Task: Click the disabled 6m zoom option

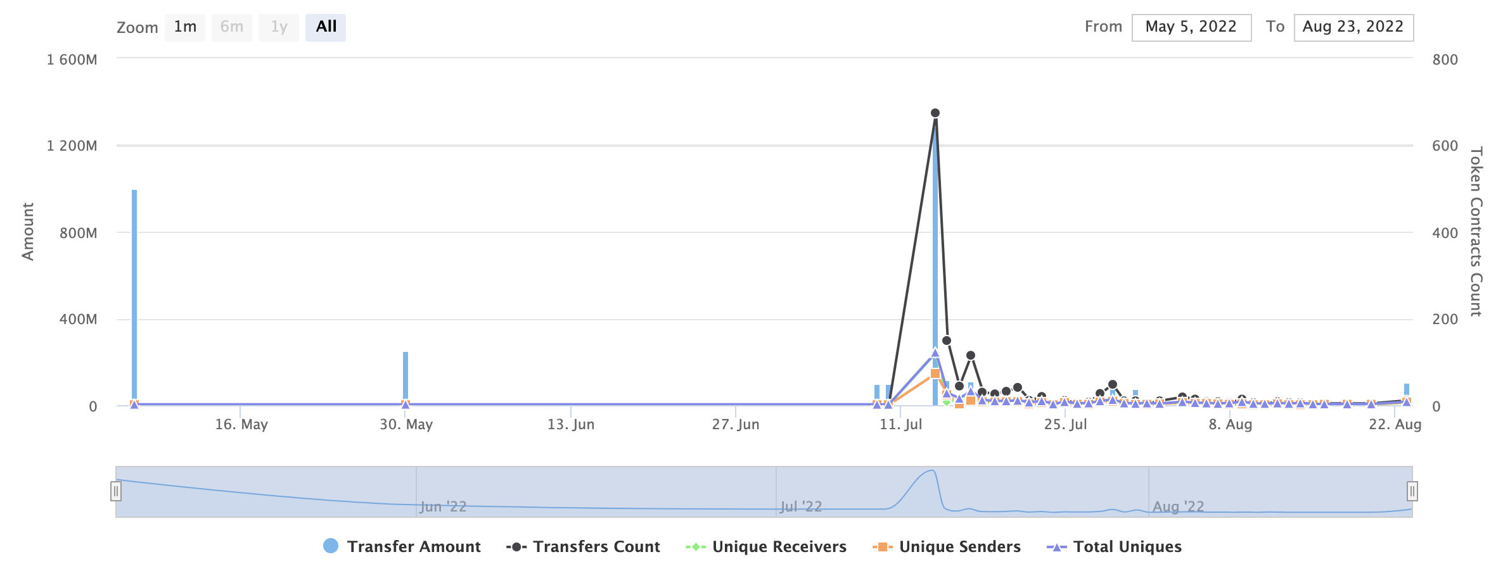Action: coord(232,27)
